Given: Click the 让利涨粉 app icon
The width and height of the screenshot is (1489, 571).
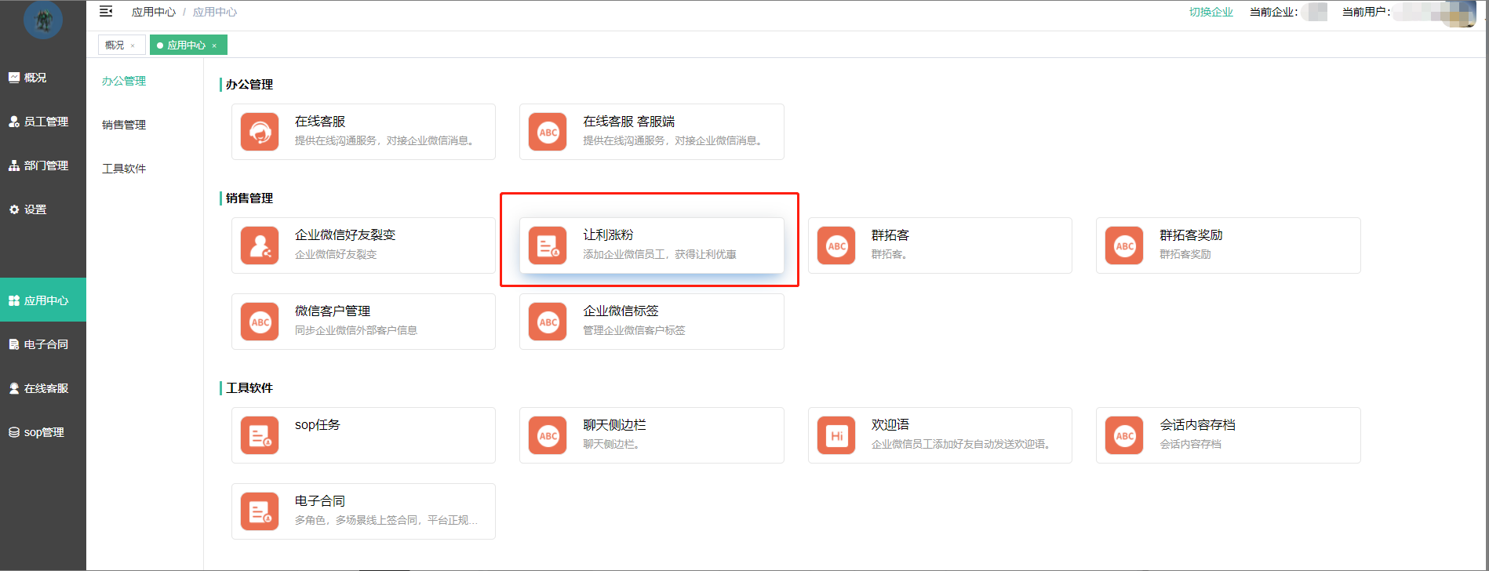Looking at the screenshot, I should point(548,245).
